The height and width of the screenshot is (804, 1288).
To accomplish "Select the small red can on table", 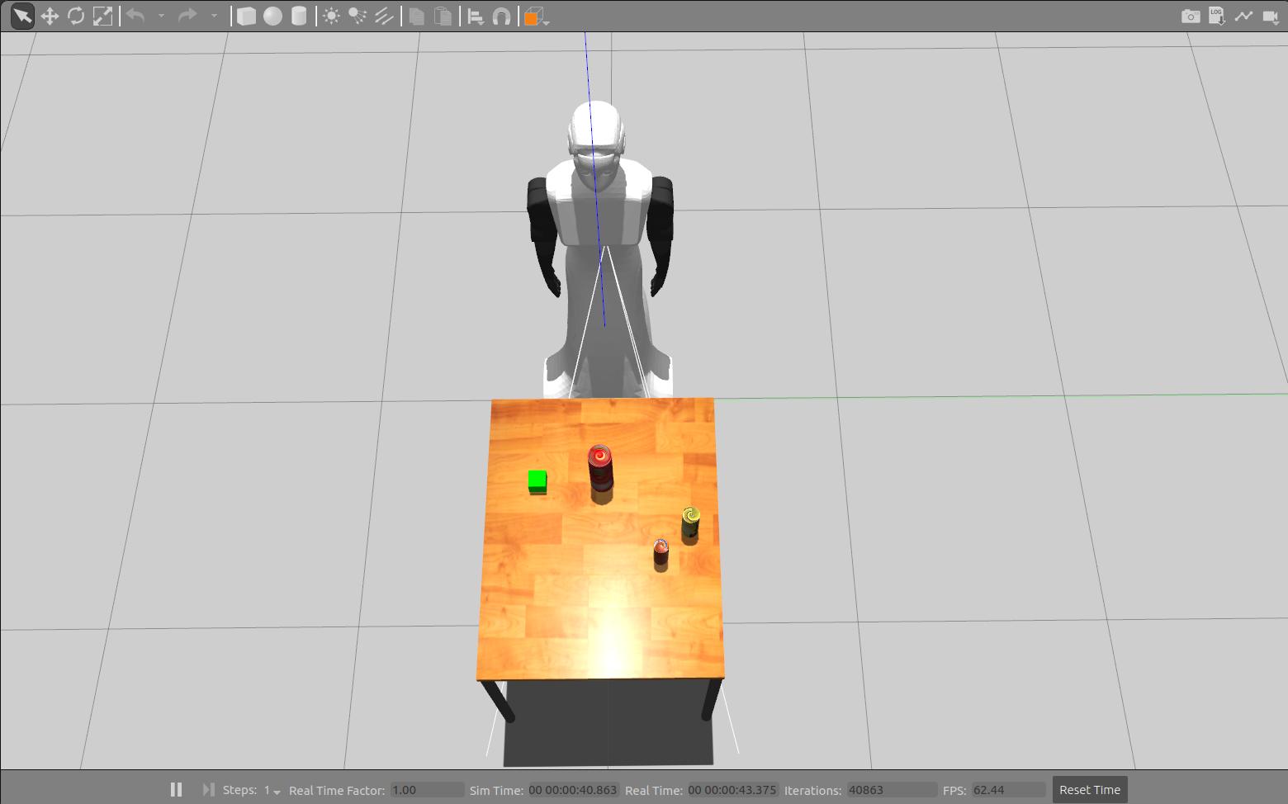I will tap(661, 552).
